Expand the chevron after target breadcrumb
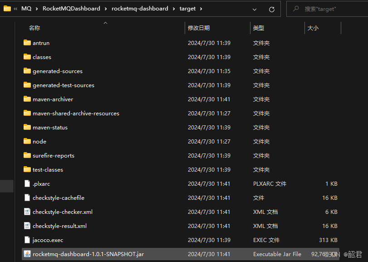 pyautogui.click(x=201, y=9)
